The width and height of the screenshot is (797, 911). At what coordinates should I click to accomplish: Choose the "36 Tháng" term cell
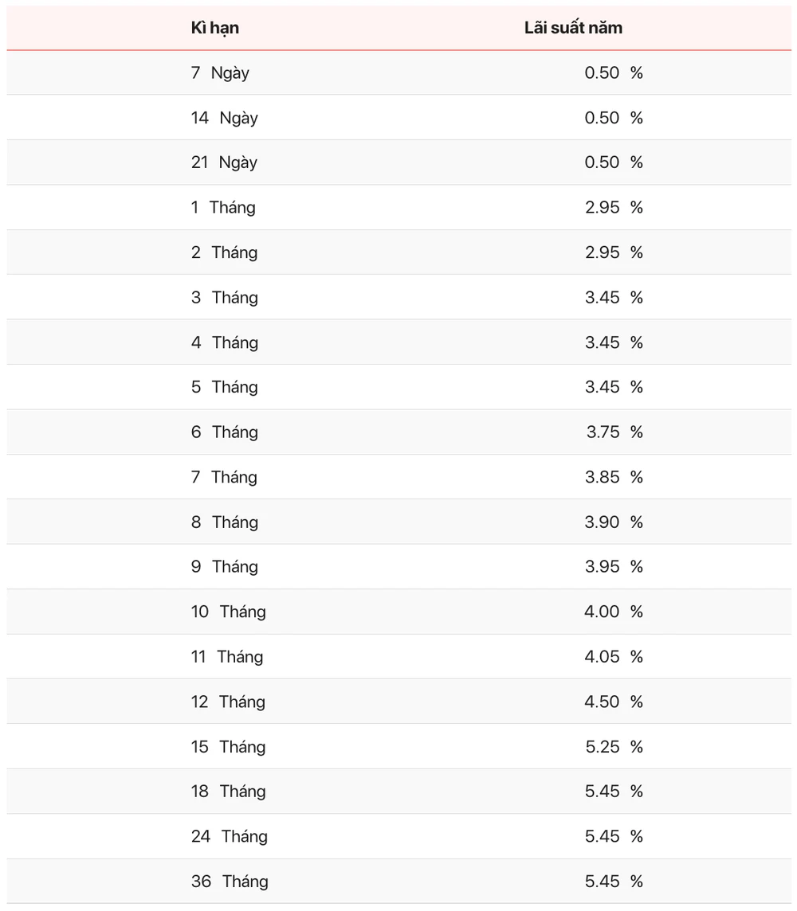click(x=230, y=882)
